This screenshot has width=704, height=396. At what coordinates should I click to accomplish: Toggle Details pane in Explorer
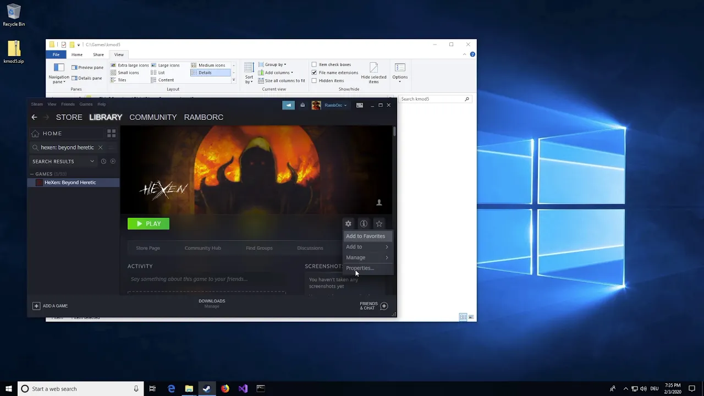click(87, 78)
